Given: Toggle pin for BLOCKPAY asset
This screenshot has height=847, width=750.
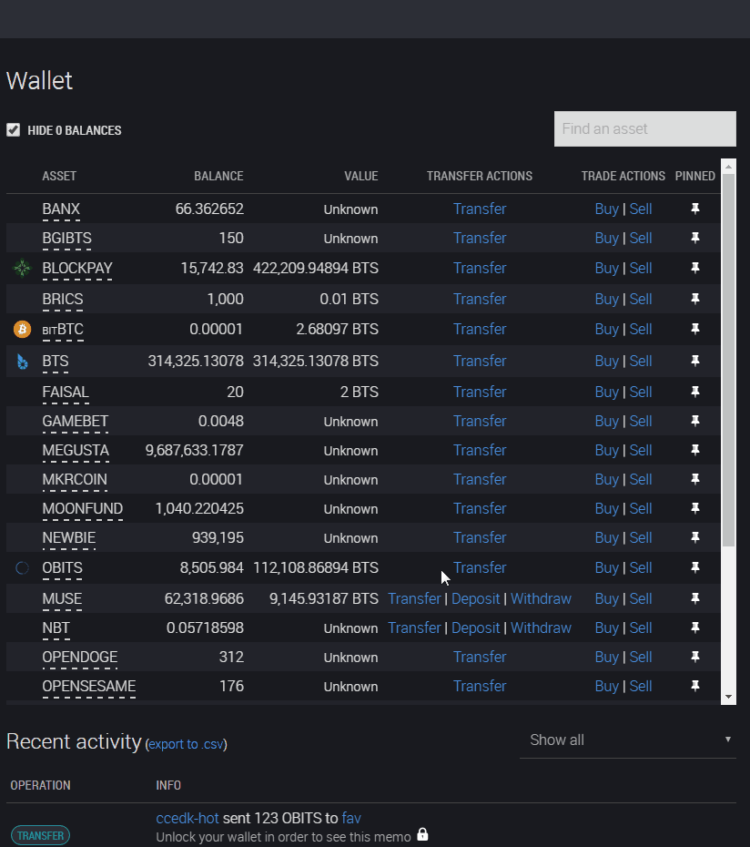Looking at the screenshot, I should click(695, 268).
